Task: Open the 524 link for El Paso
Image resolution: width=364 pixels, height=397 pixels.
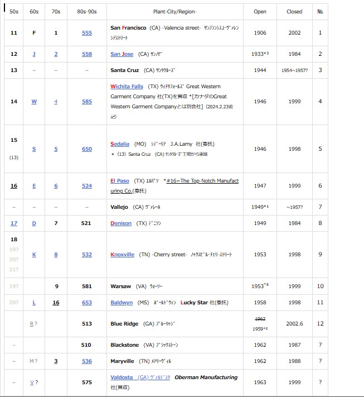Action: tap(87, 186)
